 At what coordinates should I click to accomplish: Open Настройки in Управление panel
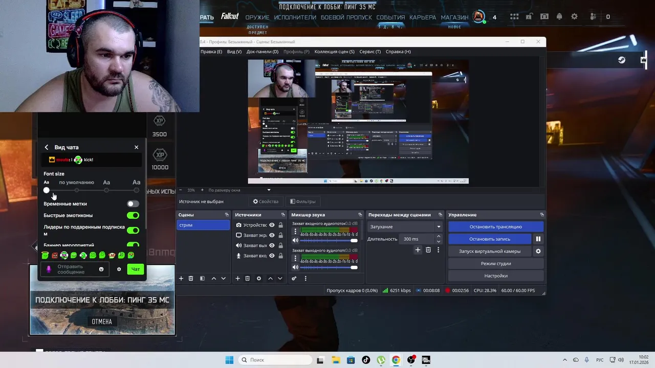click(x=495, y=275)
